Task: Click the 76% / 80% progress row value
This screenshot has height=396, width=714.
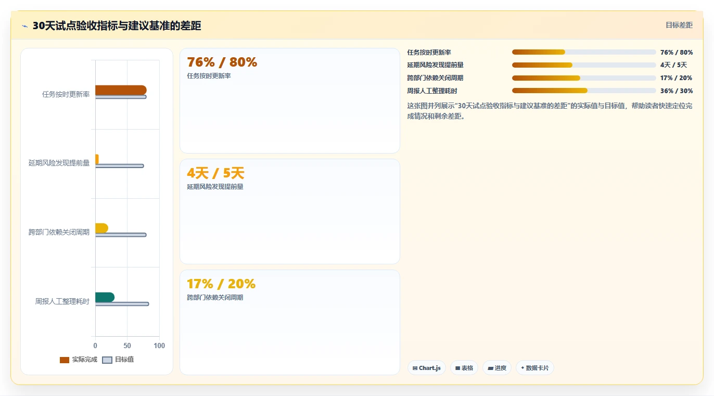Action: [677, 52]
